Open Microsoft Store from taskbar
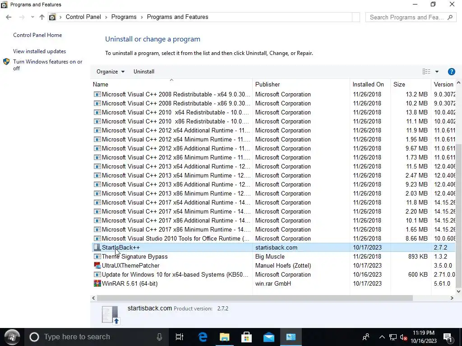The height and width of the screenshot is (346, 462). click(x=246, y=337)
